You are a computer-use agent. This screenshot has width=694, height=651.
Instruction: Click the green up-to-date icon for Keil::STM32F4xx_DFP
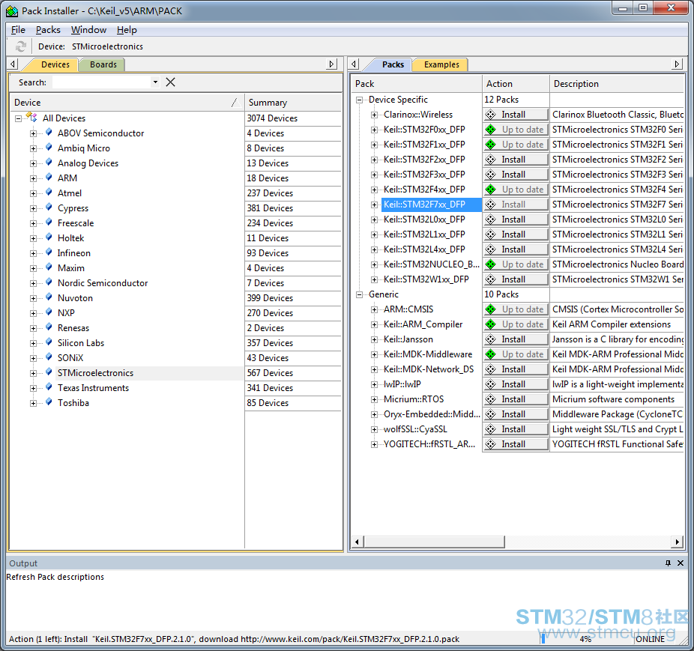tap(490, 190)
